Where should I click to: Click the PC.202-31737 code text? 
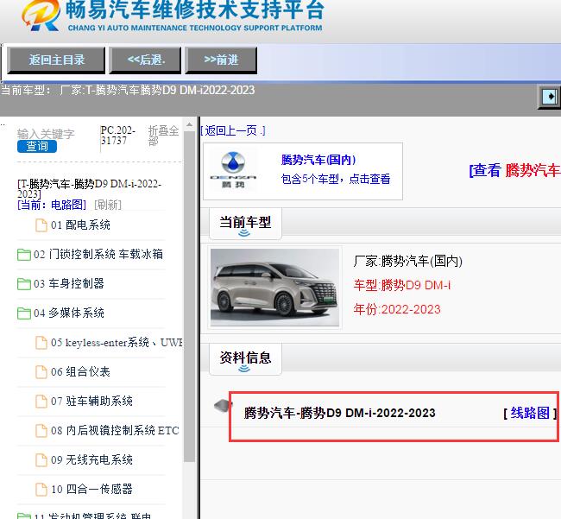117,135
